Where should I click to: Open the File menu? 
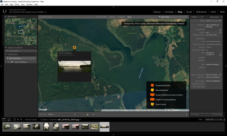pyautogui.click(x=2, y=4)
